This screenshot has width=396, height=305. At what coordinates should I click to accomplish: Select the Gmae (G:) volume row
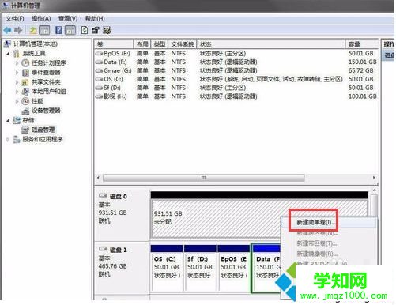pos(236,70)
